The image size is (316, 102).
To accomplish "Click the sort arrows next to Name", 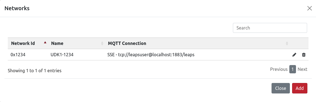I will pos(102,43).
